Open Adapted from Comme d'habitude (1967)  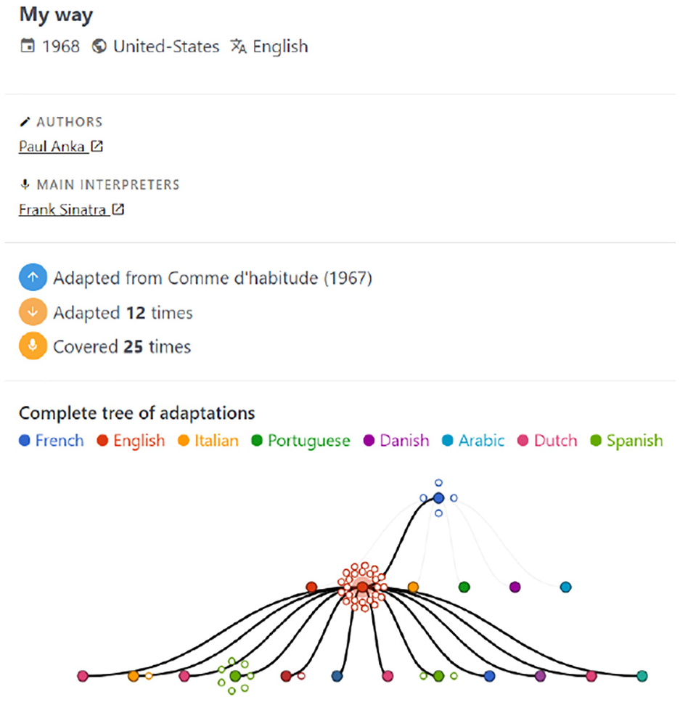click(213, 278)
